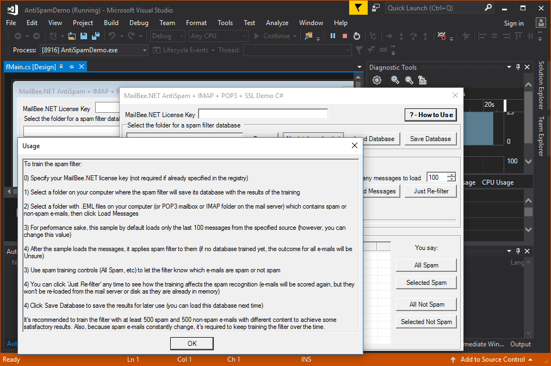This screenshot has width=551, height=366.
Task: Click the Redo arrow icon
Action: point(132,36)
